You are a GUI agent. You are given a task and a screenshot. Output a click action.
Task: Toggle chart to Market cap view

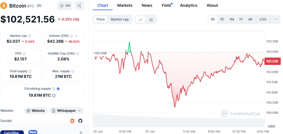tap(120, 19)
